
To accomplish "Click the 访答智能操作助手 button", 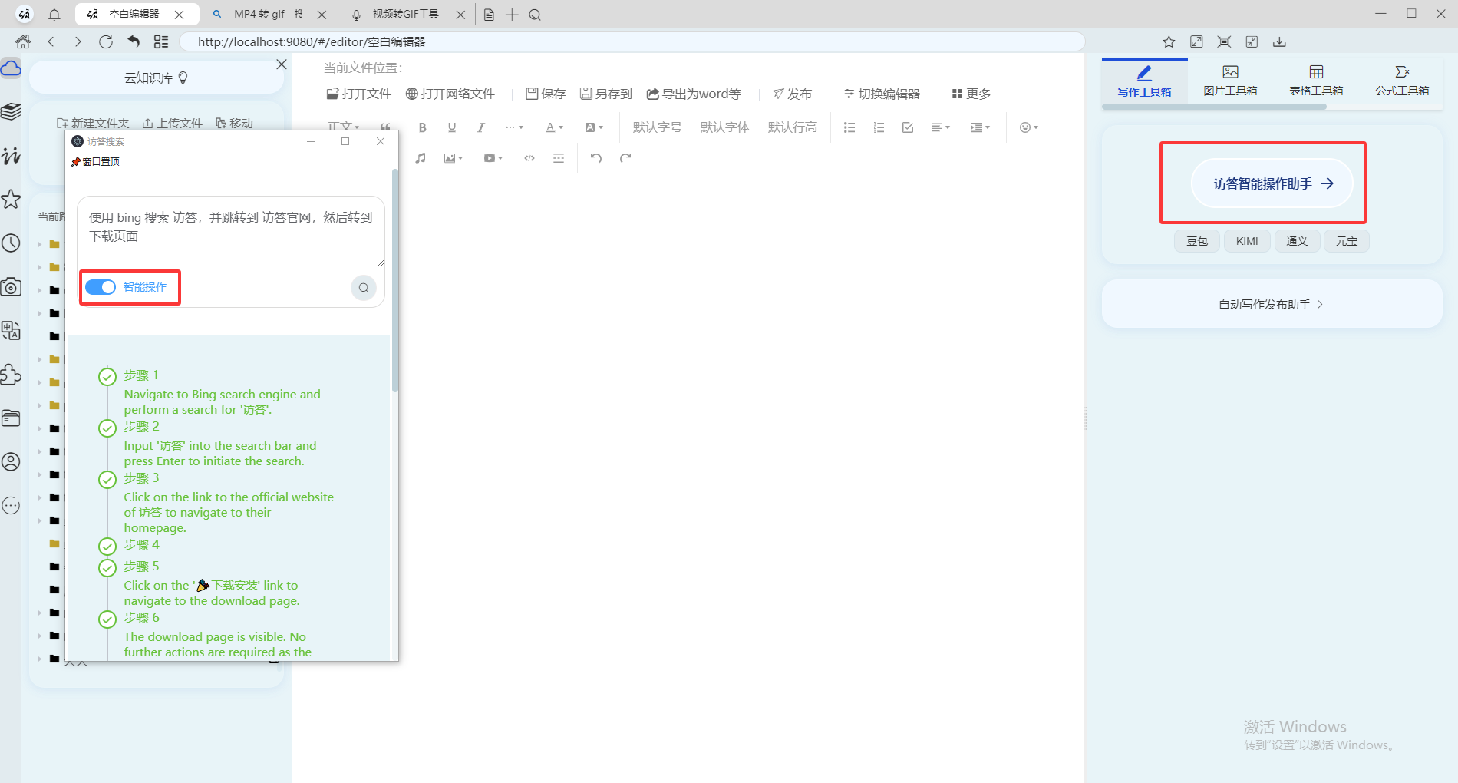I will tap(1272, 183).
